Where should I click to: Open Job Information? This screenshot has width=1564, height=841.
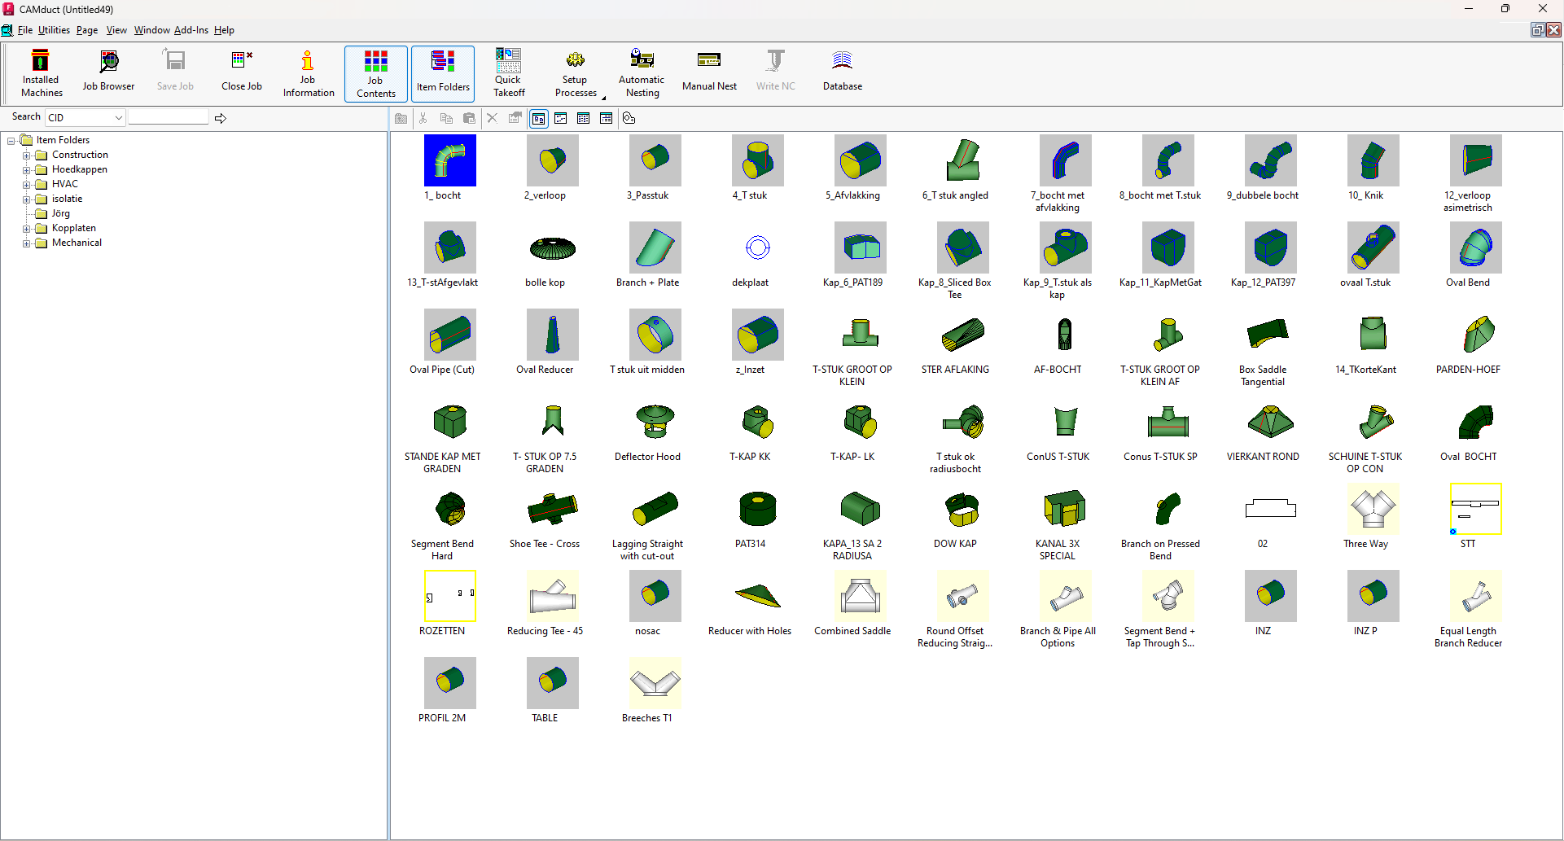click(x=308, y=72)
